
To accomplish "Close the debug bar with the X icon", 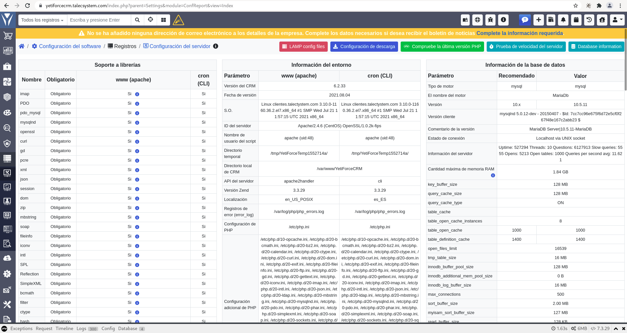I will pyautogui.click(x=623, y=329).
